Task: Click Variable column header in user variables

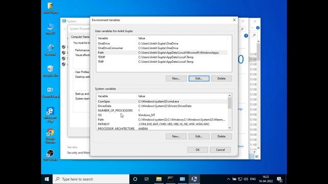Action: click(x=116, y=38)
